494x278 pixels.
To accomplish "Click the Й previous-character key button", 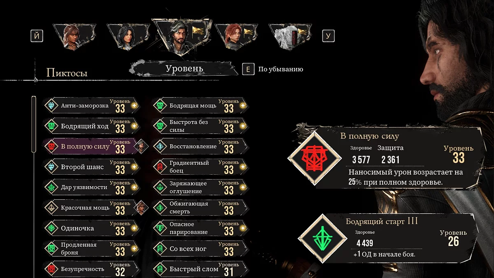I will tap(37, 36).
